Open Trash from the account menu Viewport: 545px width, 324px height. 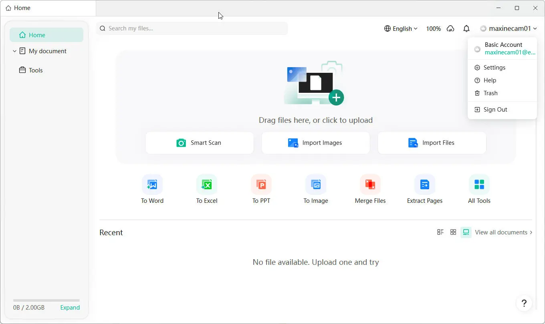click(x=502, y=93)
